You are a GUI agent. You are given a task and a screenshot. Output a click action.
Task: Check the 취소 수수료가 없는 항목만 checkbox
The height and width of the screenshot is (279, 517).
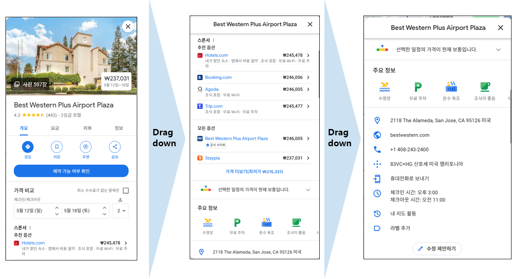[x=126, y=190]
